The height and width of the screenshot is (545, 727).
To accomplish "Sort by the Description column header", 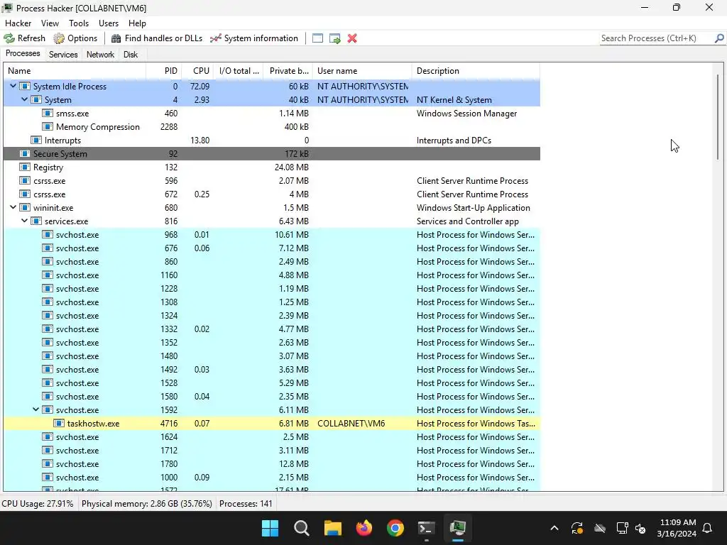I will [476, 71].
